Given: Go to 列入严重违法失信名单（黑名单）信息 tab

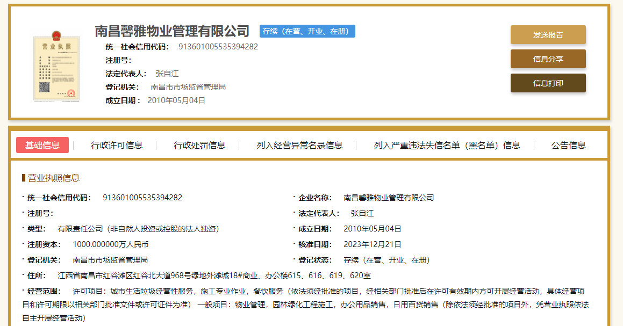Looking at the screenshot, I should (447, 145).
